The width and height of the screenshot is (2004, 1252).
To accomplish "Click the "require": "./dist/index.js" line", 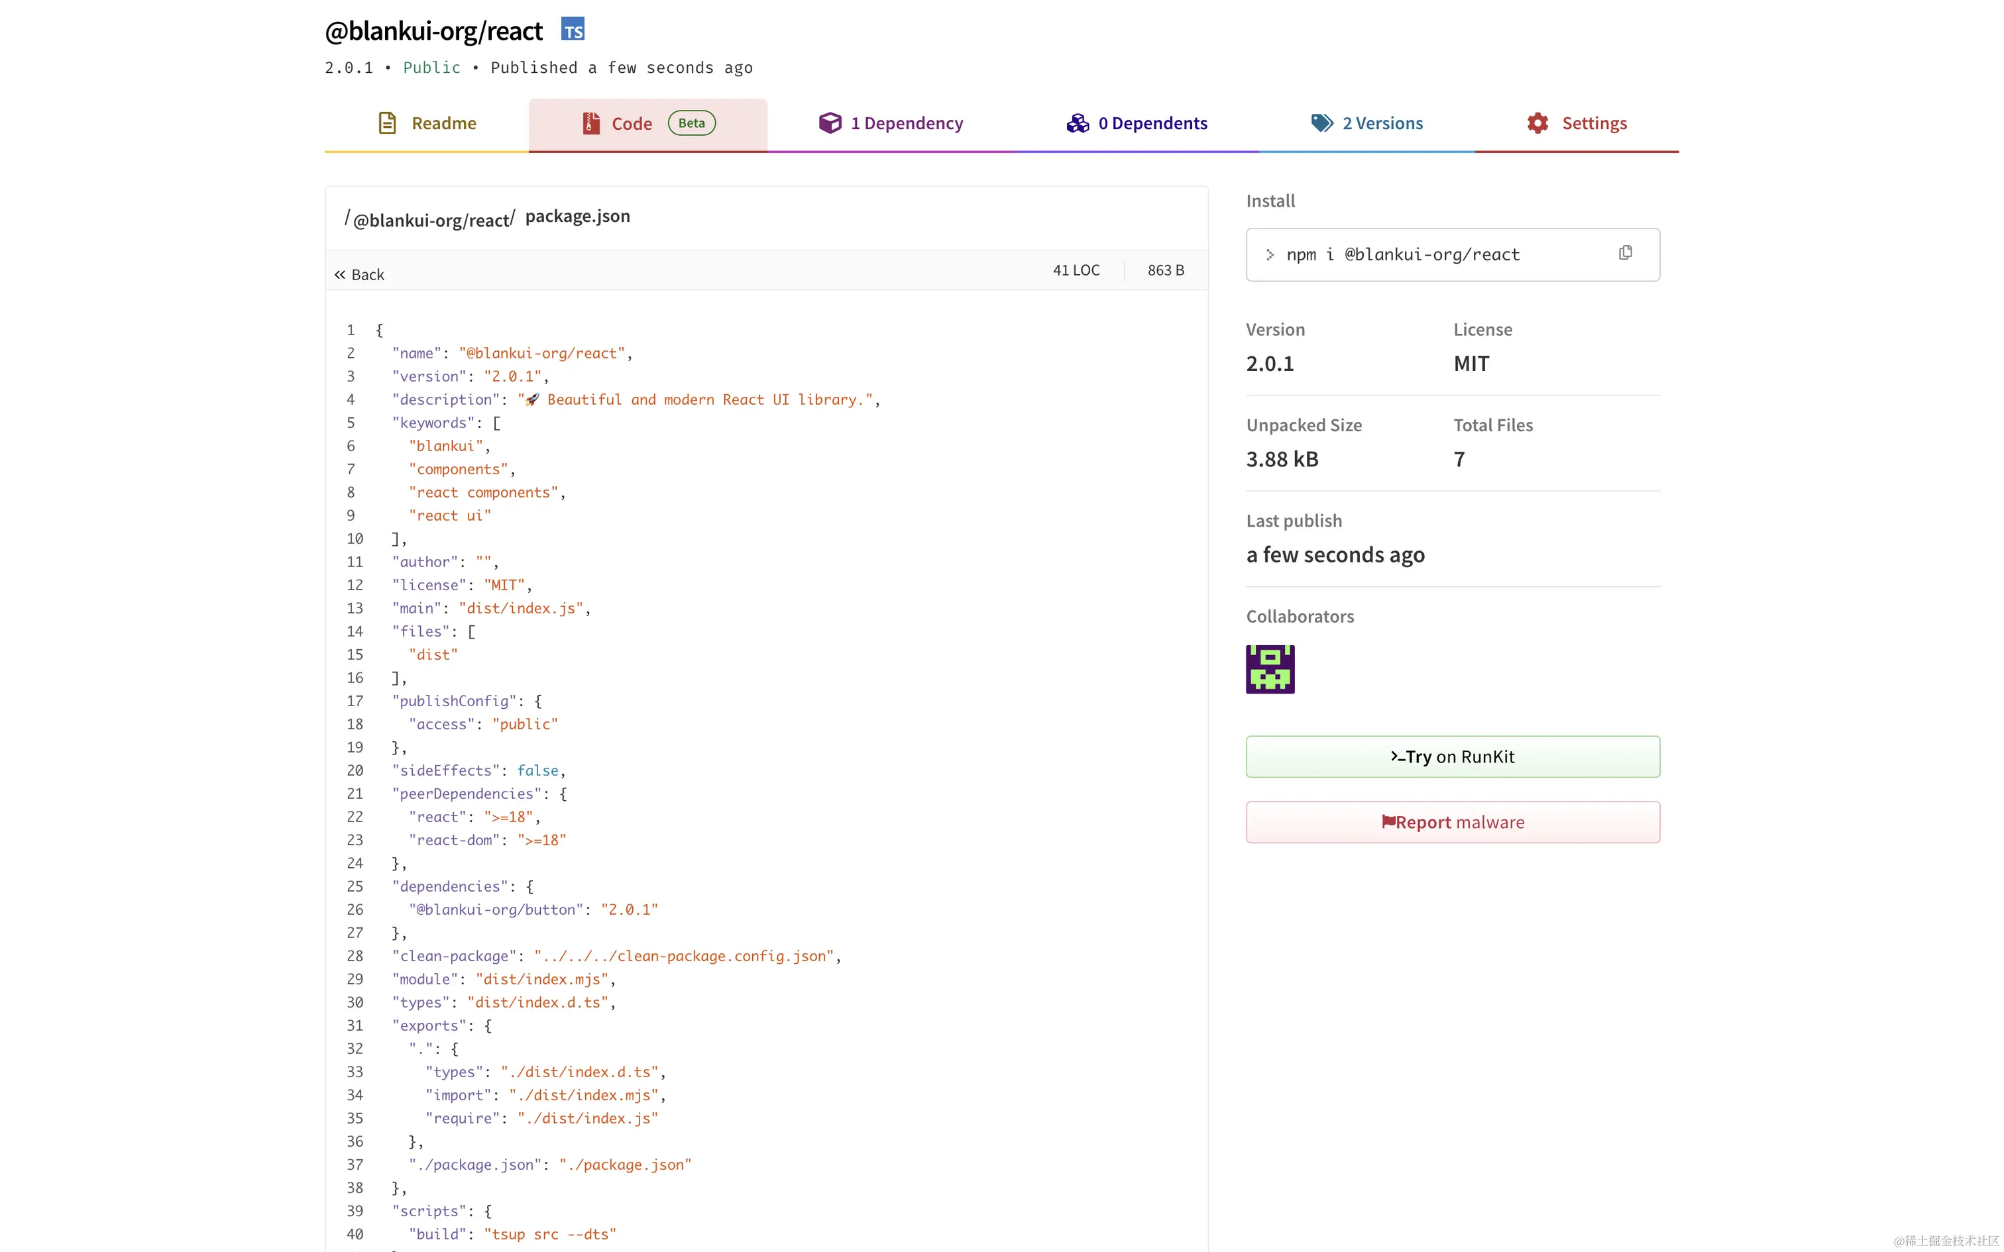I will (x=541, y=1119).
